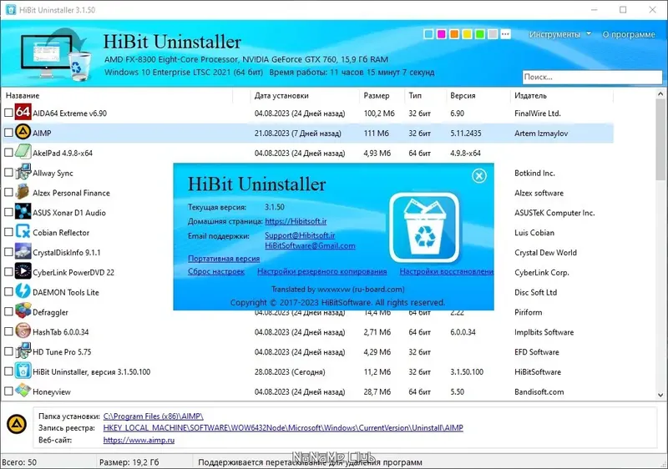The height and width of the screenshot is (469, 668).
Task: Click the HiBit Uninstaller header logo
Action: coord(56,54)
